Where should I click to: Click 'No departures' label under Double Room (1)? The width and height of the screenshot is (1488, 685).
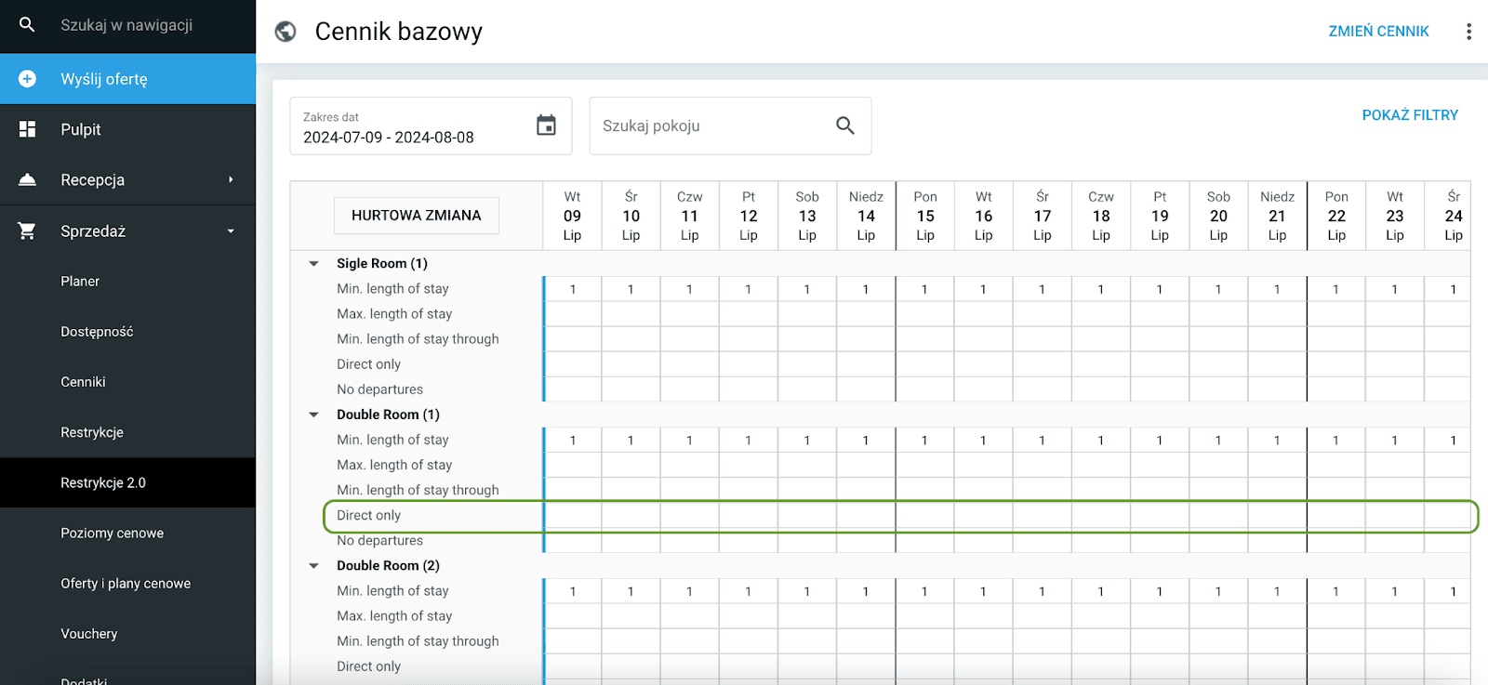pyautogui.click(x=379, y=541)
